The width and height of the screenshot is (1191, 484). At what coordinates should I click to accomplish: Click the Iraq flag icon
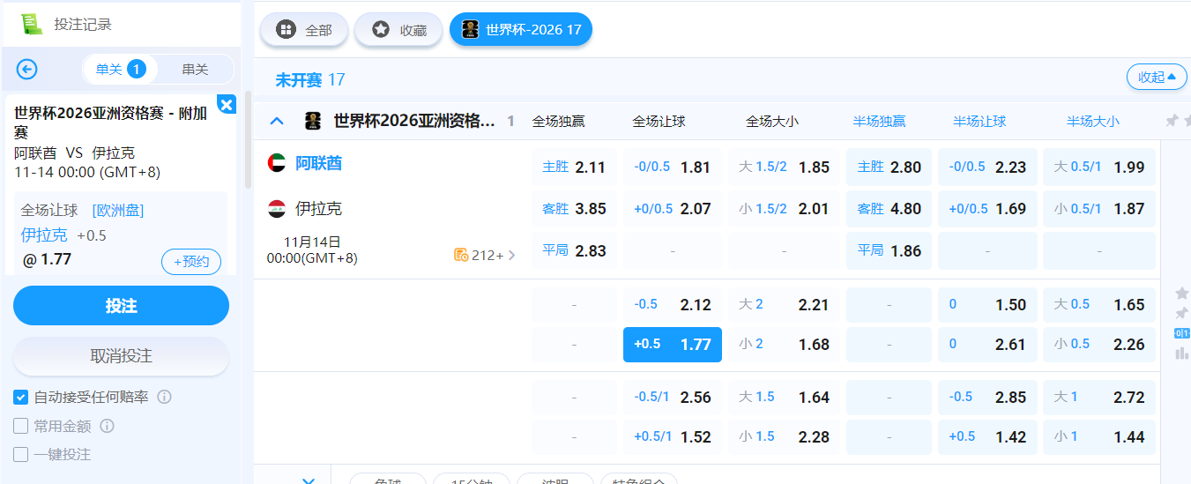pyautogui.click(x=277, y=209)
